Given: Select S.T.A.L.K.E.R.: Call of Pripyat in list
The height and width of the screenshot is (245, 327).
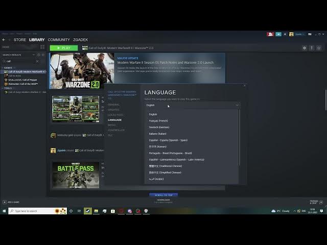Looking at the screenshot, I should click(x=22, y=80).
